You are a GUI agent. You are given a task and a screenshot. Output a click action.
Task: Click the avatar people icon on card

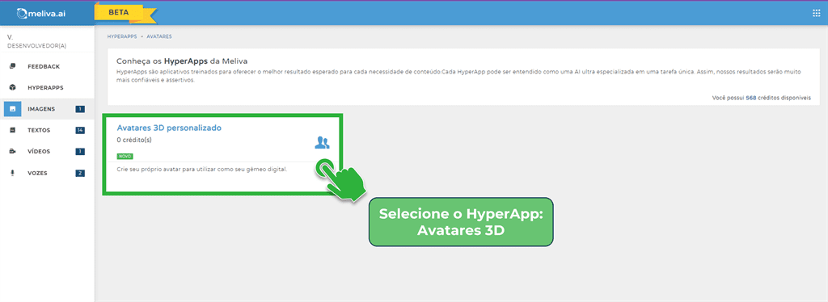click(322, 142)
